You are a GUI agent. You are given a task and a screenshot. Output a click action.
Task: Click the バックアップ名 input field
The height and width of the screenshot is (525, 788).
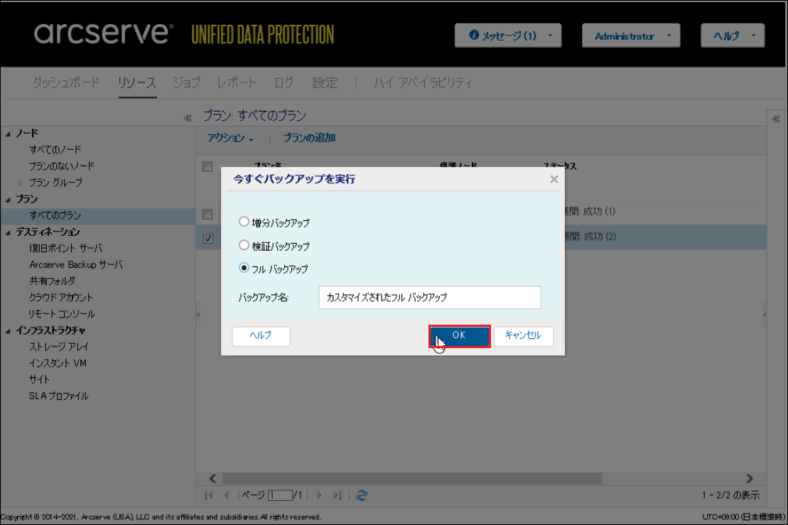tap(430, 298)
